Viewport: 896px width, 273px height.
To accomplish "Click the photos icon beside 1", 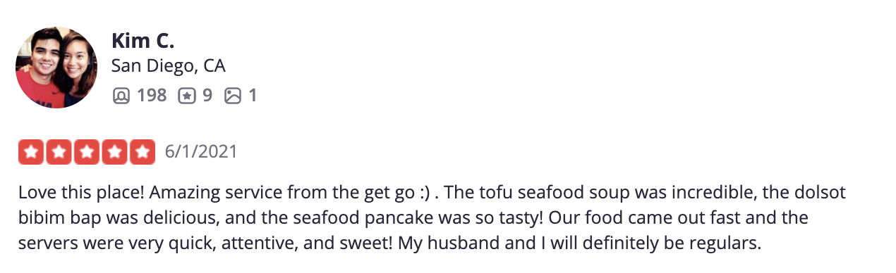I will tap(233, 95).
